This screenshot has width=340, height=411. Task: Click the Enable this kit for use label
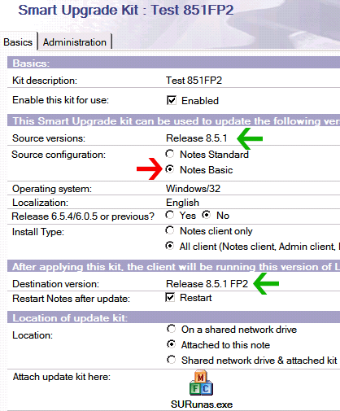[x=60, y=100]
